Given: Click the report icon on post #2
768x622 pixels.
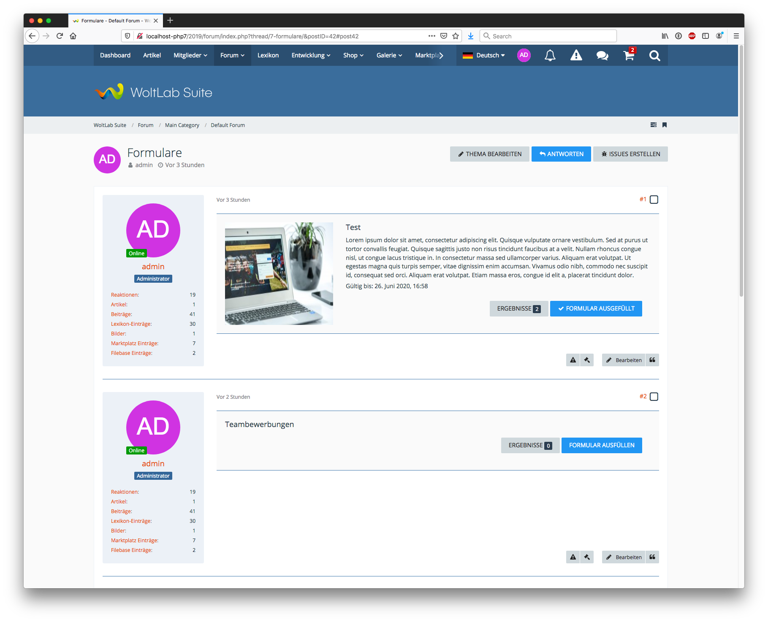Looking at the screenshot, I should 573,557.
